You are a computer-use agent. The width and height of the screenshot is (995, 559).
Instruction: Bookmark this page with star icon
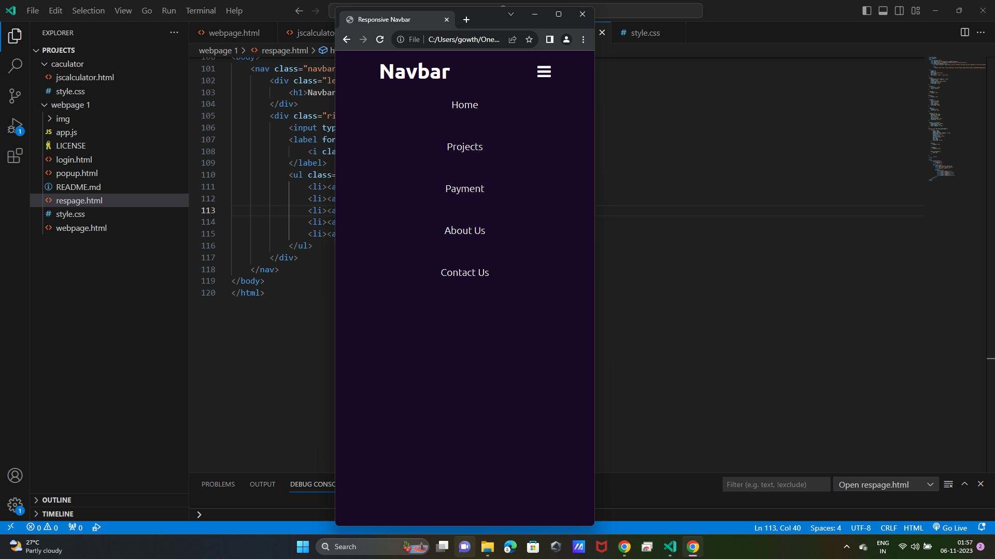(x=529, y=39)
